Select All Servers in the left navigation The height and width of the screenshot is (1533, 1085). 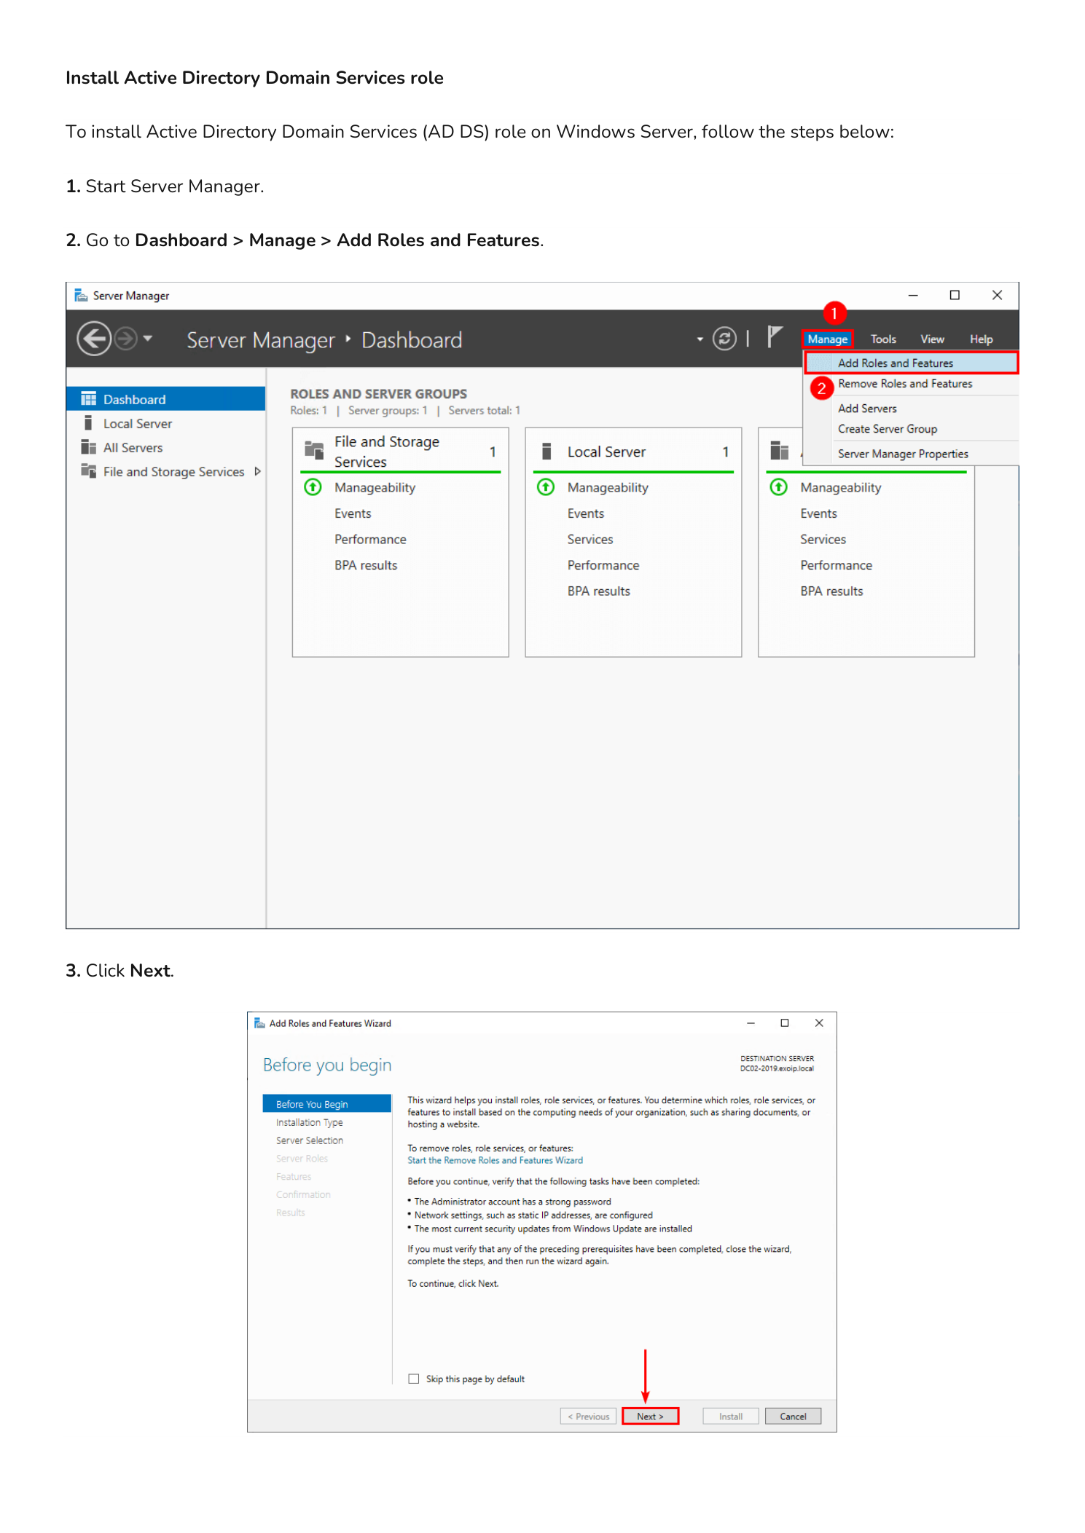click(x=165, y=447)
